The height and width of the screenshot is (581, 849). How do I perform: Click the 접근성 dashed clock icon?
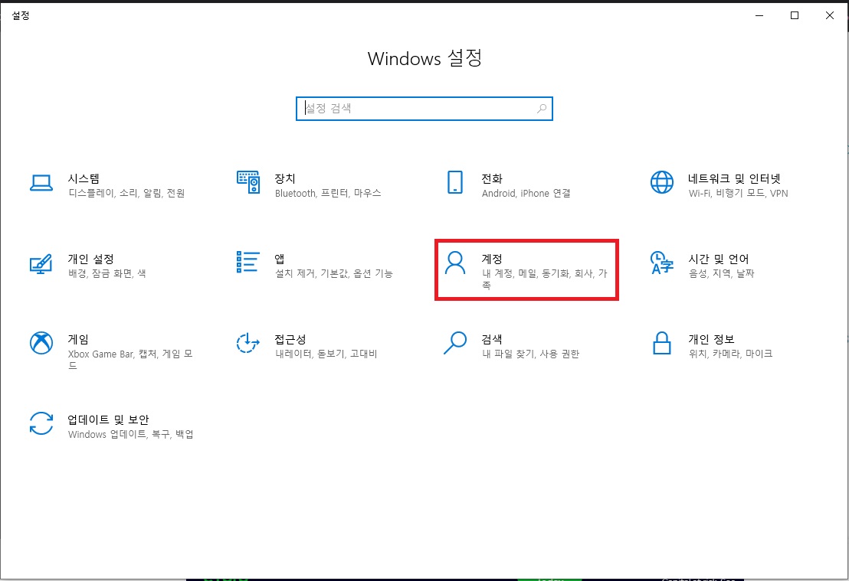(248, 343)
